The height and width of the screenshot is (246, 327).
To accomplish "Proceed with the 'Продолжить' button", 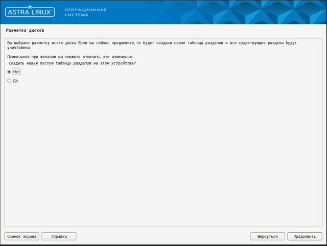I will (x=305, y=236).
